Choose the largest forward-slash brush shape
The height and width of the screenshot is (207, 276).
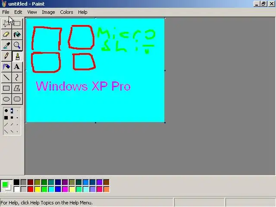click(x=6, y=125)
